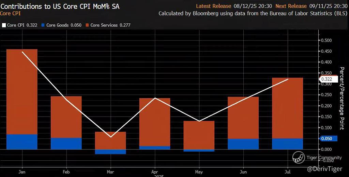Click the 0.200 y-axis tick label

(x=327, y=106)
